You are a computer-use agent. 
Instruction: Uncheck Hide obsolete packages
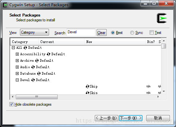click(x=11, y=104)
